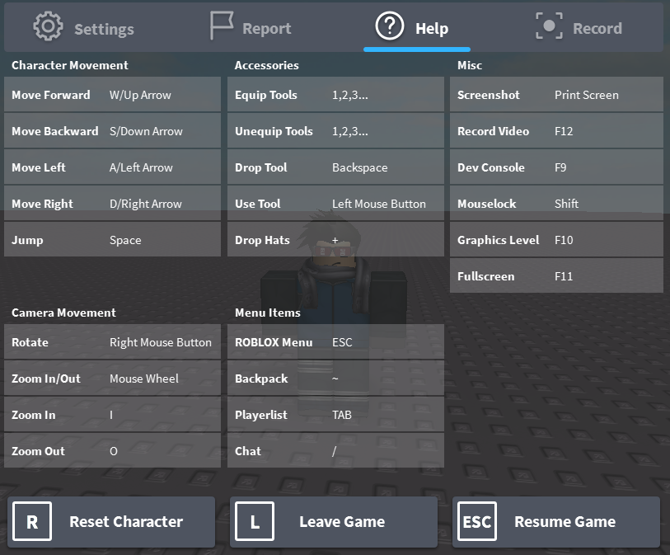This screenshot has height=555, width=670.
Task: Click the Zoom In/Out Mouse Wheel row
Action: tap(112, 379)
